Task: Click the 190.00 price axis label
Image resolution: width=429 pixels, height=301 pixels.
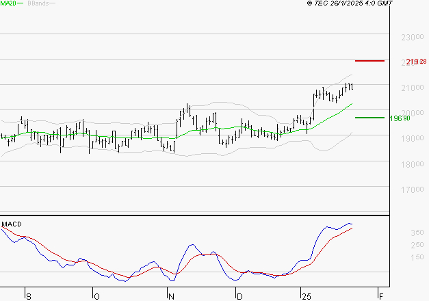Action: click(x=413, y=138)
